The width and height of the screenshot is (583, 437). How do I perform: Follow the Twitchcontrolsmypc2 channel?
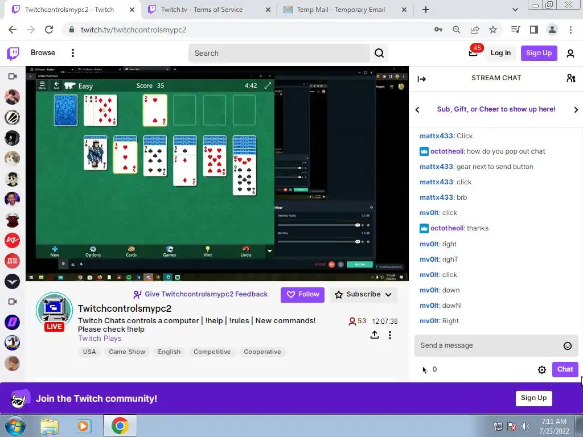(x=302, y=295)
